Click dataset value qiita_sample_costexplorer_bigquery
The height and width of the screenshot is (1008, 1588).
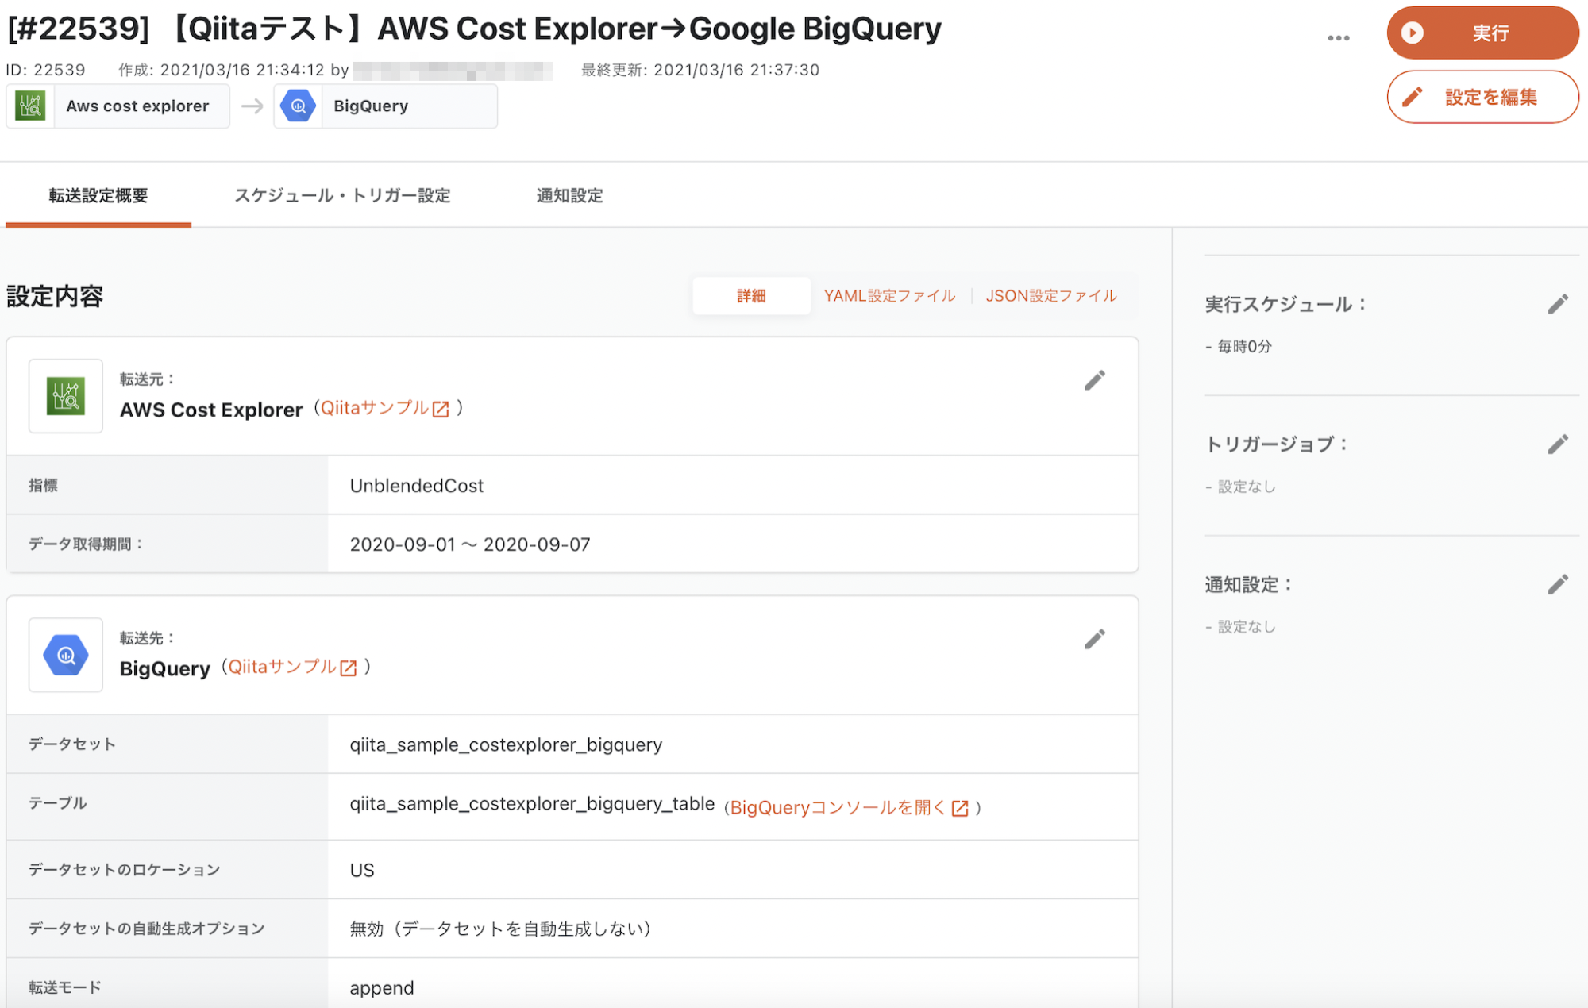point(506,744)
